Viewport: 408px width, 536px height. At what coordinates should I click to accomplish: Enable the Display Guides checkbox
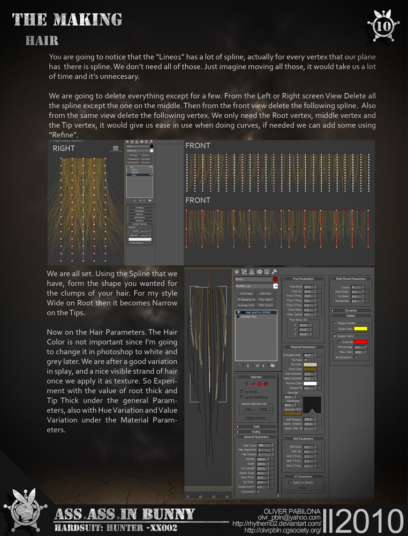coord(335,323)
